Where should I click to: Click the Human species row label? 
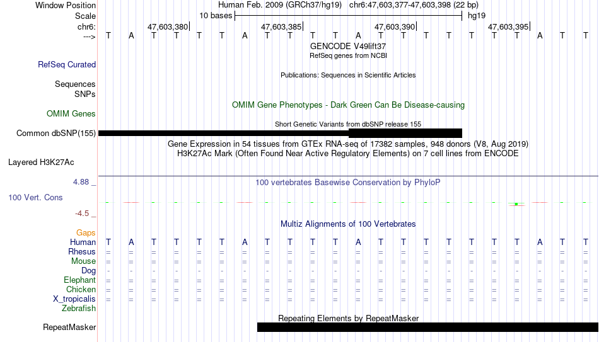[x=83, y=242]
